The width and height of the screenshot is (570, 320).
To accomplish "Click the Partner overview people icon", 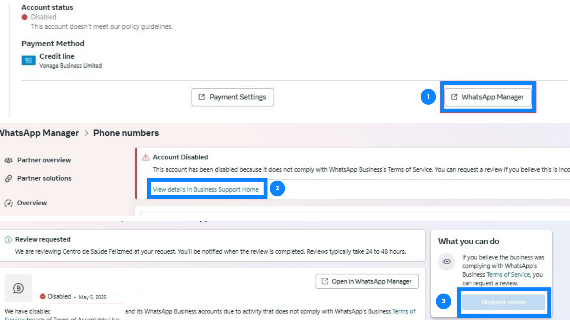I will point(8,160).
